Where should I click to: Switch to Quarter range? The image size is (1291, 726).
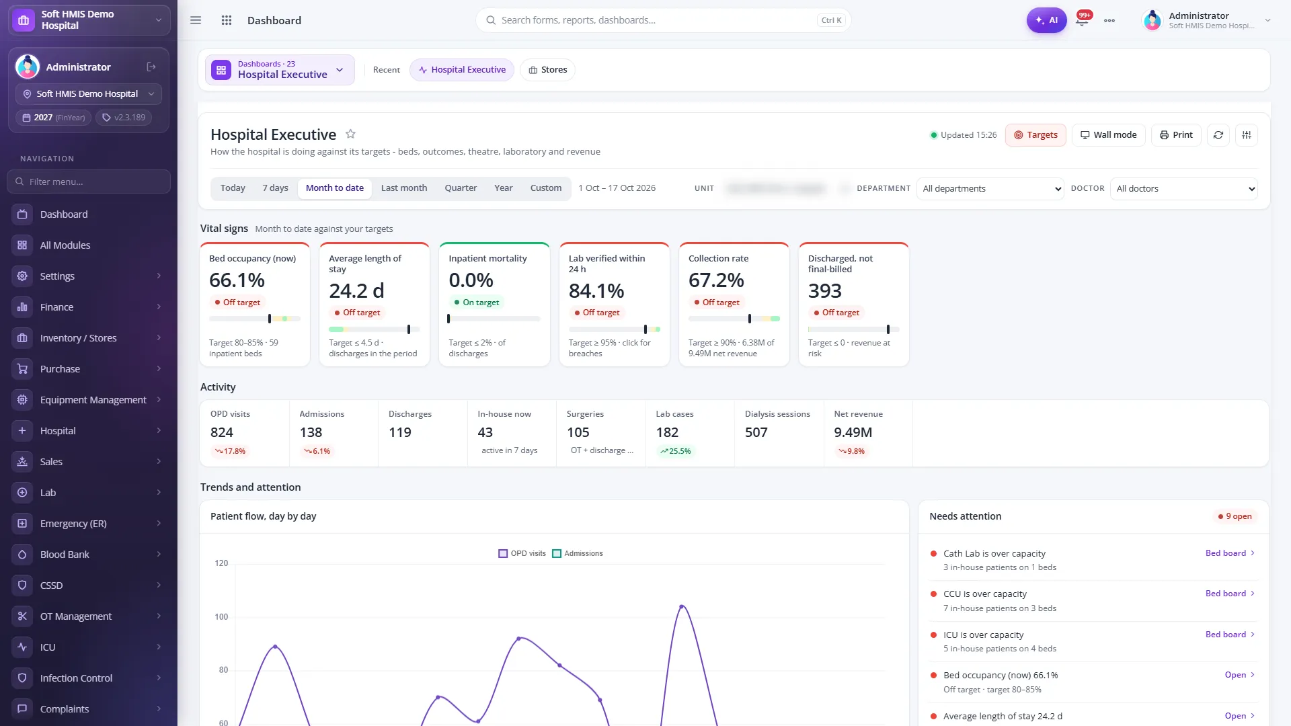[461, 188]
